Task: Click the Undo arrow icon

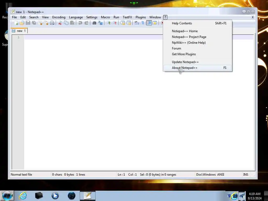Action: coord(80,23)
